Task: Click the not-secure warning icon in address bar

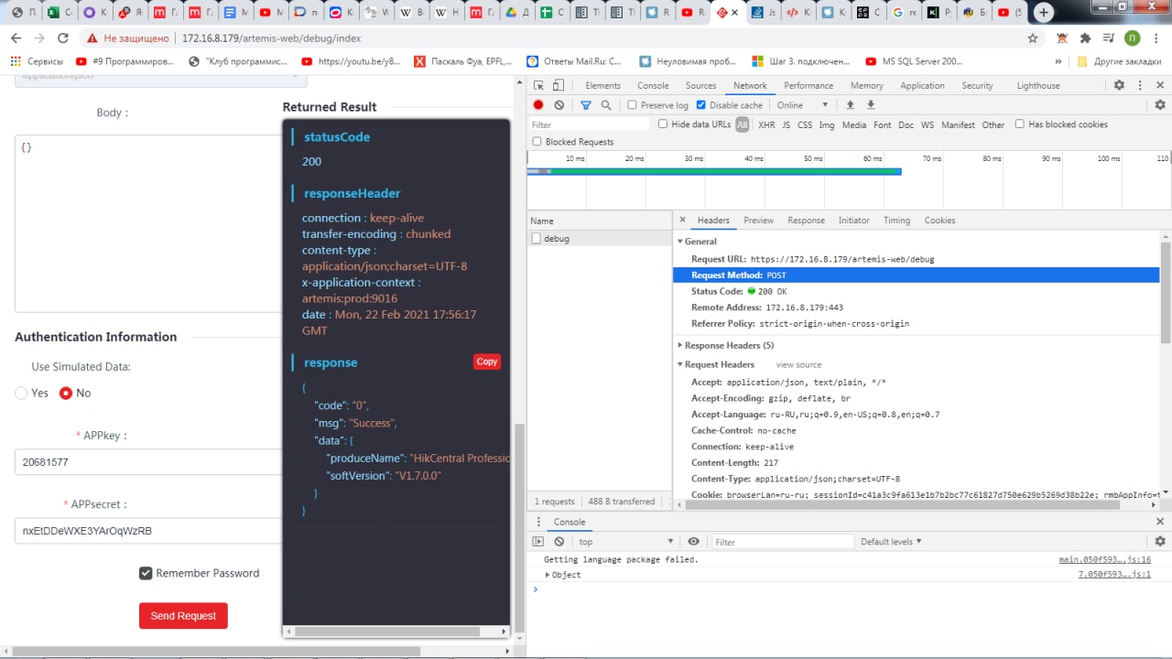Action: point(92,38)
